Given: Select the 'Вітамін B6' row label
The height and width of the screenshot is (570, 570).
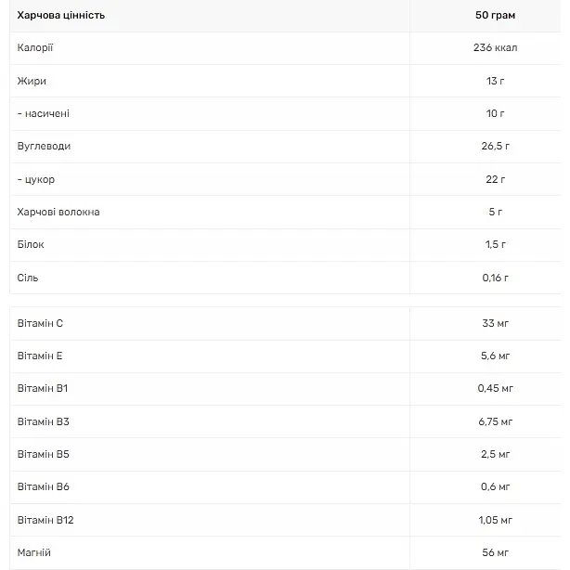Looking at the screenshot, I should tap(44, 486).
